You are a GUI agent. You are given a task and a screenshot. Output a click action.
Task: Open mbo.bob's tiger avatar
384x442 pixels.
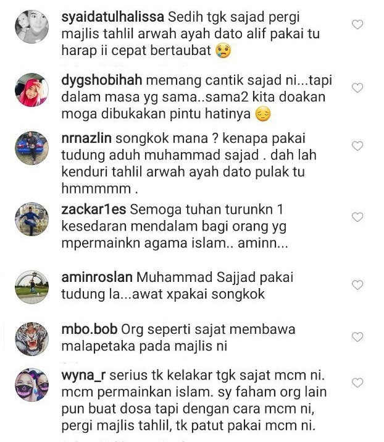31,339
